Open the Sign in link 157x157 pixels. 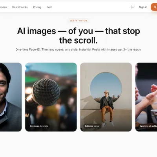[x=143, y=7]
